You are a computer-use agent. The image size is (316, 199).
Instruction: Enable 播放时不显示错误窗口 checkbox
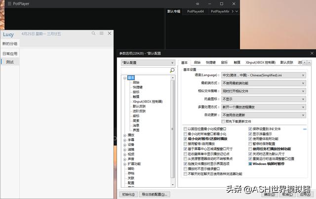coord(186,169)
